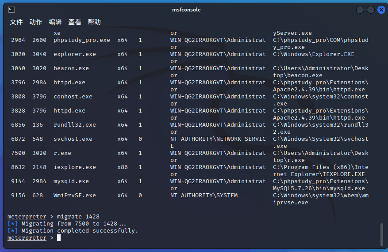Click NT AUTHORITY\NETWORK SERVIC user text
The image size is (388, 252).
pos(218,139)
